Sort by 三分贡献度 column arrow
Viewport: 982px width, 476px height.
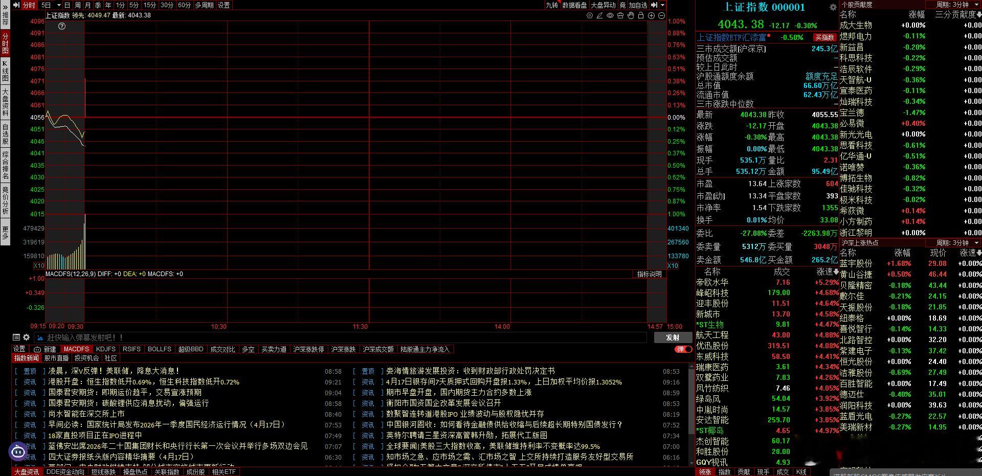[x=979, y=15]
